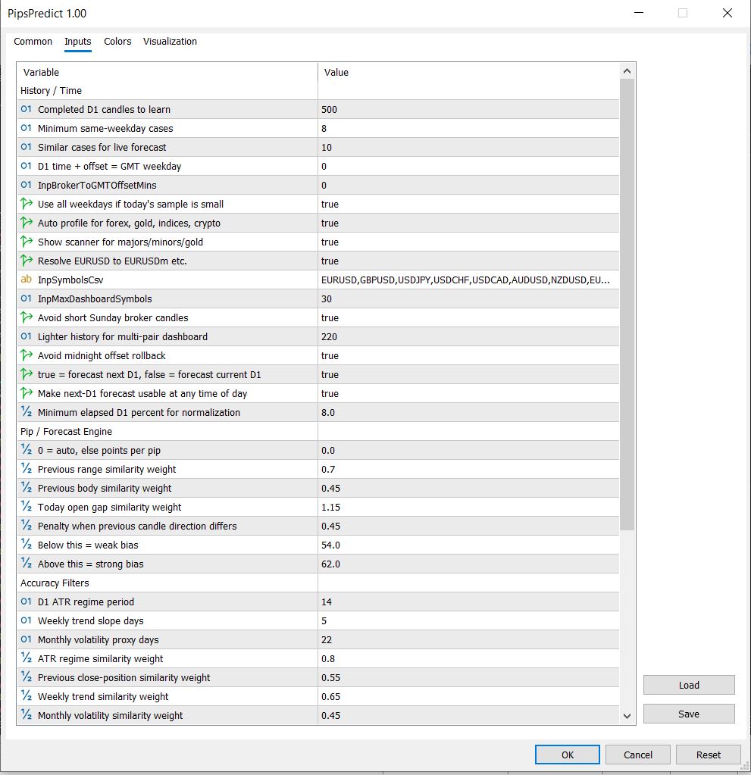Reset all inputs to defaults
Screen dimensions: 751x775
click(708, 755)
